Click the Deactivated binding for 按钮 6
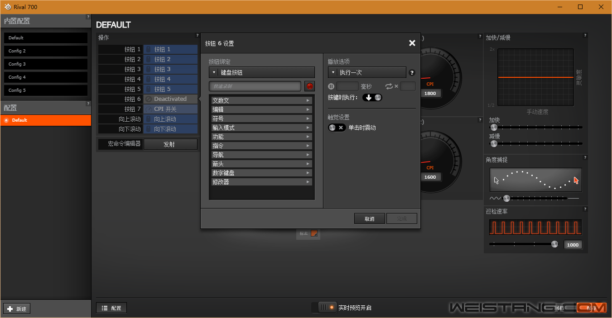Image resolution: width=612 pixels, height=318 pixels. coord(170,99)
